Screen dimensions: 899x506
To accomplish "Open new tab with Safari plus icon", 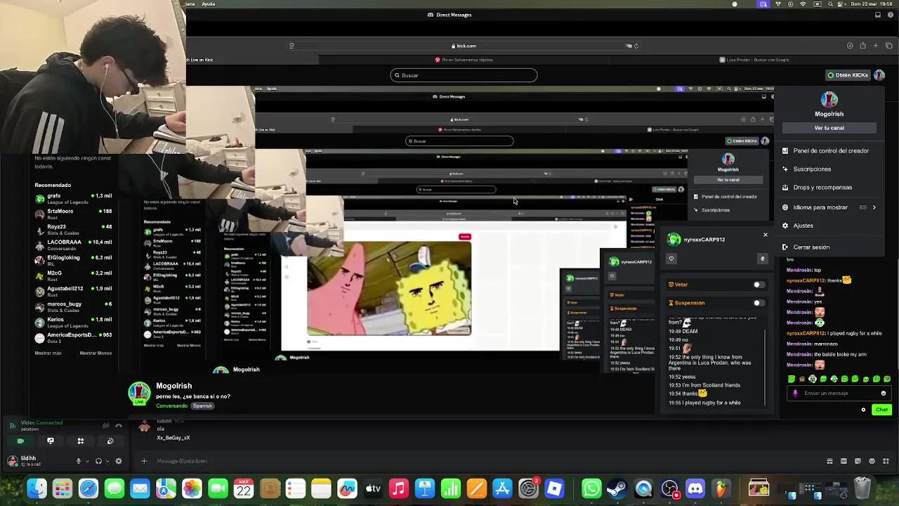I will click(x=876, y=46).
